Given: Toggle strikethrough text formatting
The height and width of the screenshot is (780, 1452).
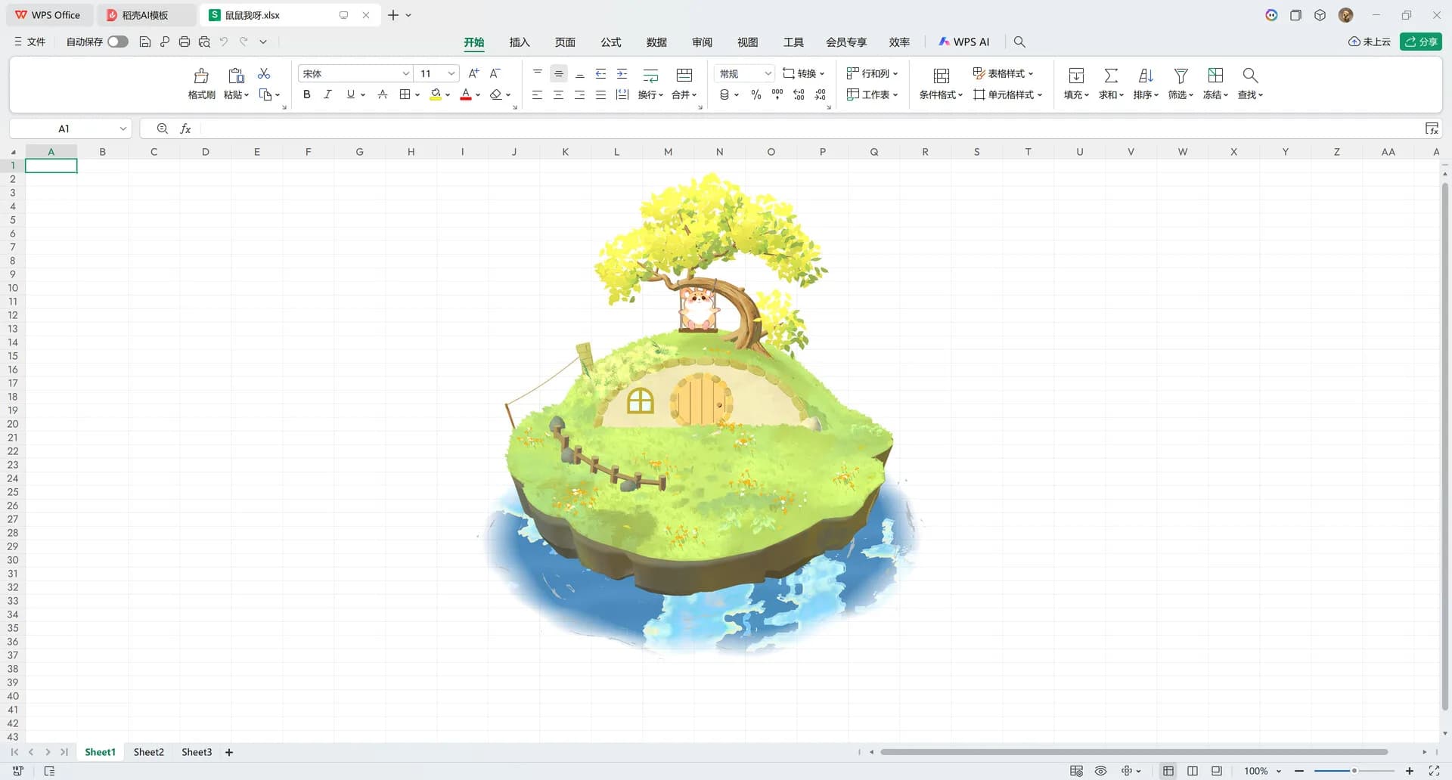Looking at the screenshot, I should (382, 94).
